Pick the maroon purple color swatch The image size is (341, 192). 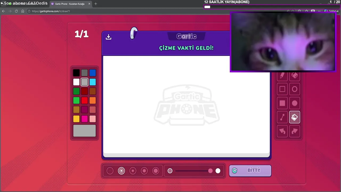84,110
